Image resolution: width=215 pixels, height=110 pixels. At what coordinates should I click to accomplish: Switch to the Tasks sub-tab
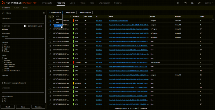click(x=25, y=8)
